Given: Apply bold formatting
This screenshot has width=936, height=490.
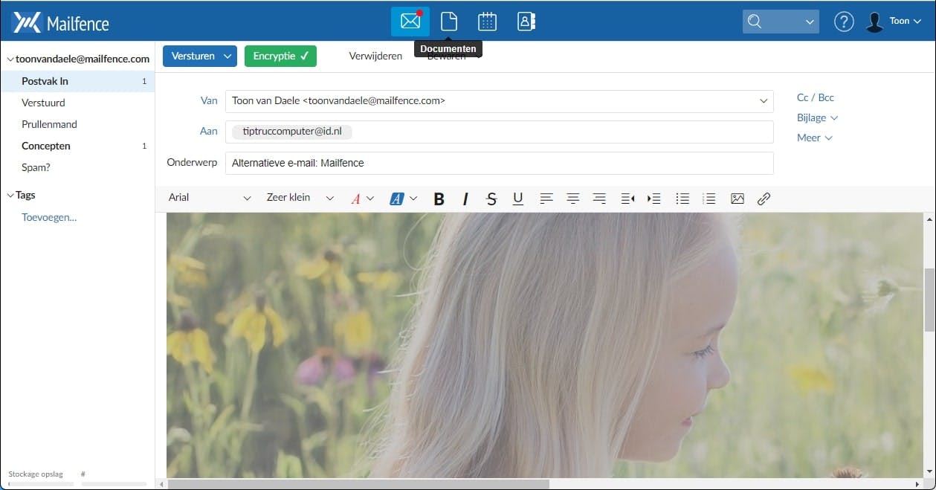Looking at the screenshot, I should pos(439,199).
